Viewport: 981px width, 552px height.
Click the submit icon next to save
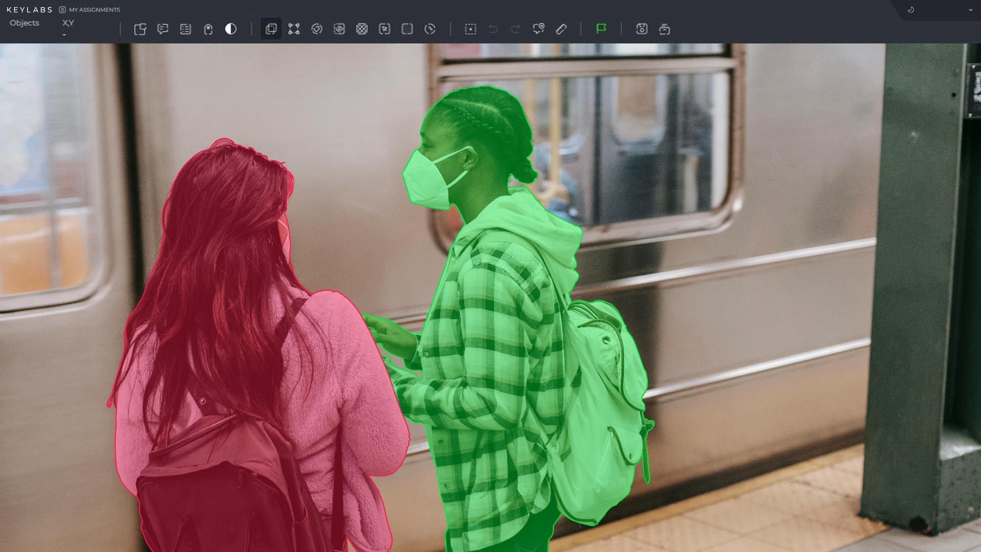[x=665, y=30]
